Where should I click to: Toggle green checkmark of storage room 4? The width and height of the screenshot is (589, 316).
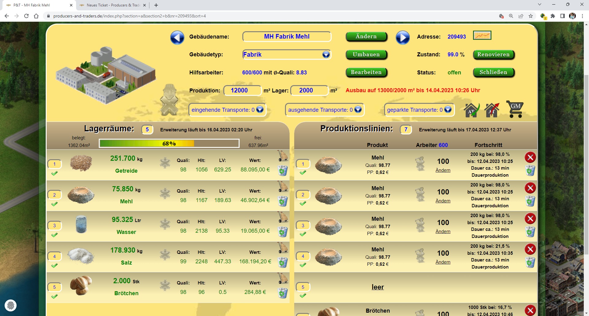tap(54, 265)
